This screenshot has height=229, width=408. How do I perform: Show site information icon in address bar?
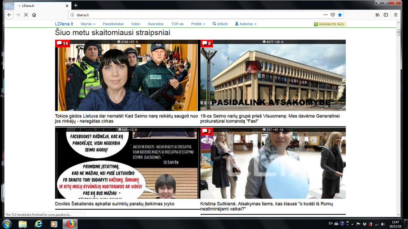(x=72, y=15)
